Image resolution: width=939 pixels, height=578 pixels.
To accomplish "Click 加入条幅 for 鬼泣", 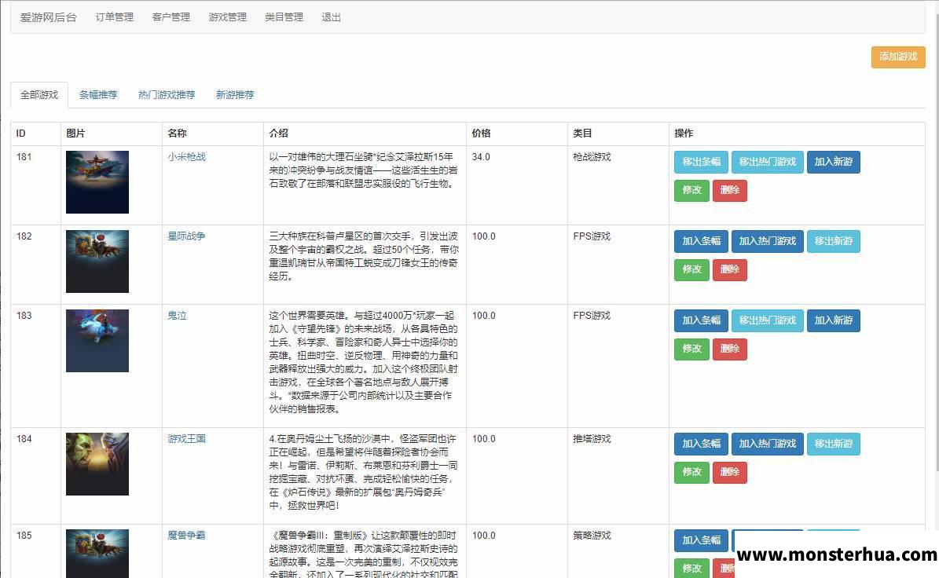I will pos(701,320).
